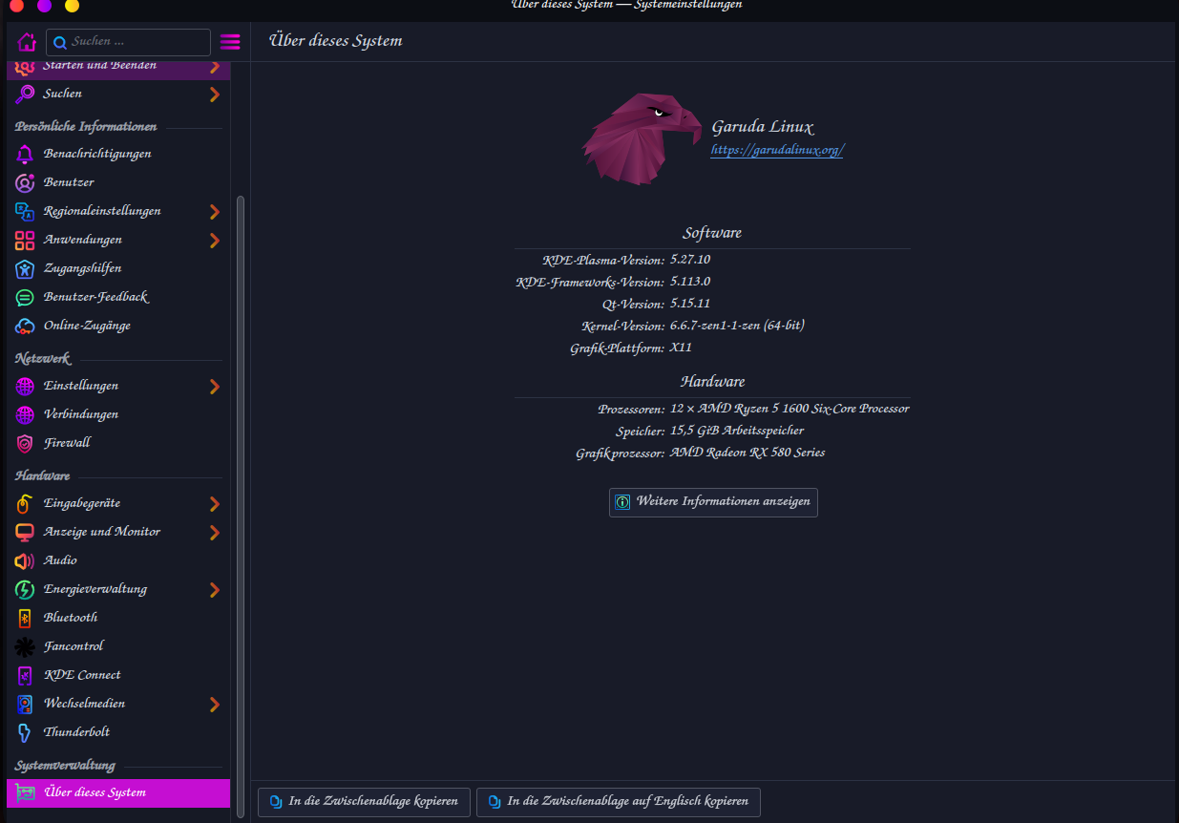Open the Benutzer user icon
The width and height of the screenshot is (1179, 823).
click(25, 182)
